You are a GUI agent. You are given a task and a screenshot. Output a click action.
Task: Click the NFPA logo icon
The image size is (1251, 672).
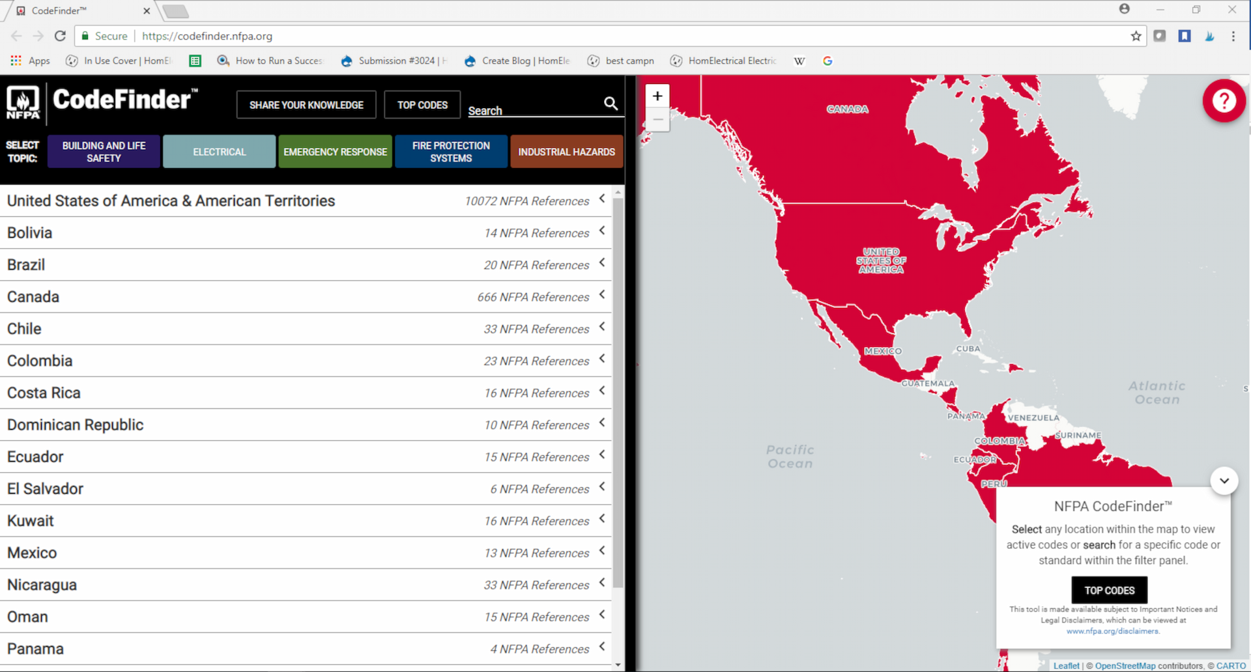(23, 102)
